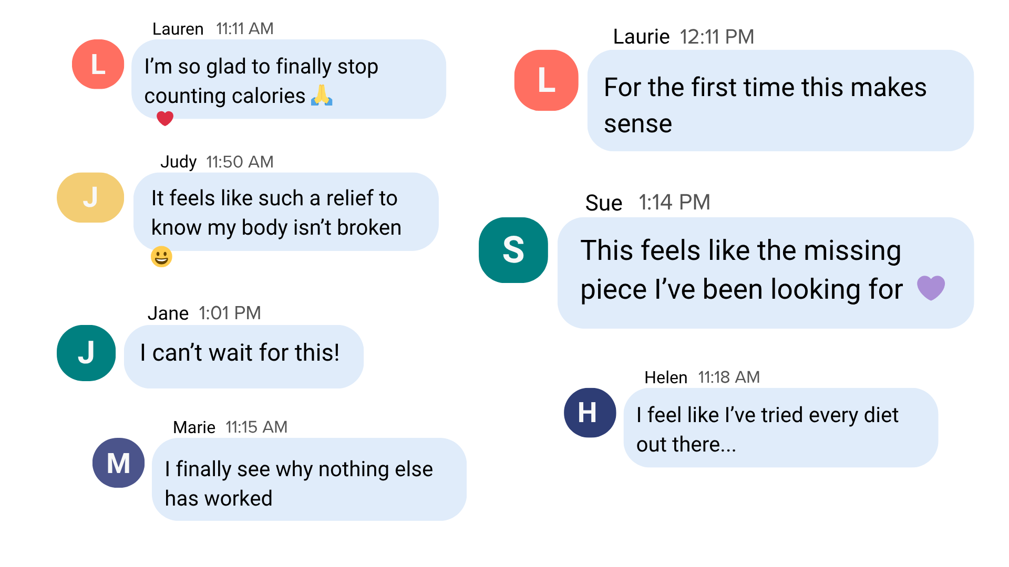Click Lauren's coral L avatar
This screenshot has height=567, width=1009.
point(98,64)
